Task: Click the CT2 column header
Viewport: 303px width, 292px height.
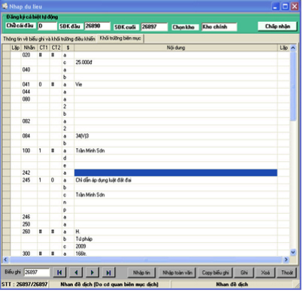Action: tap(56, 47)
